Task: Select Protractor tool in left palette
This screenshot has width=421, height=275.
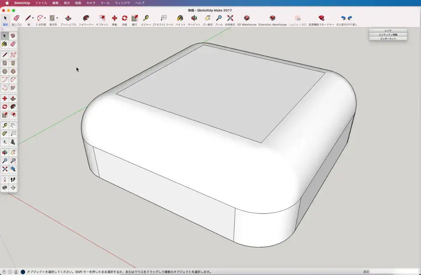Action: click(5, 133)
